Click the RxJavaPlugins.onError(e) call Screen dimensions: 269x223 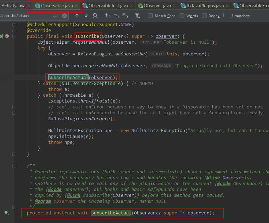point(81,119)
